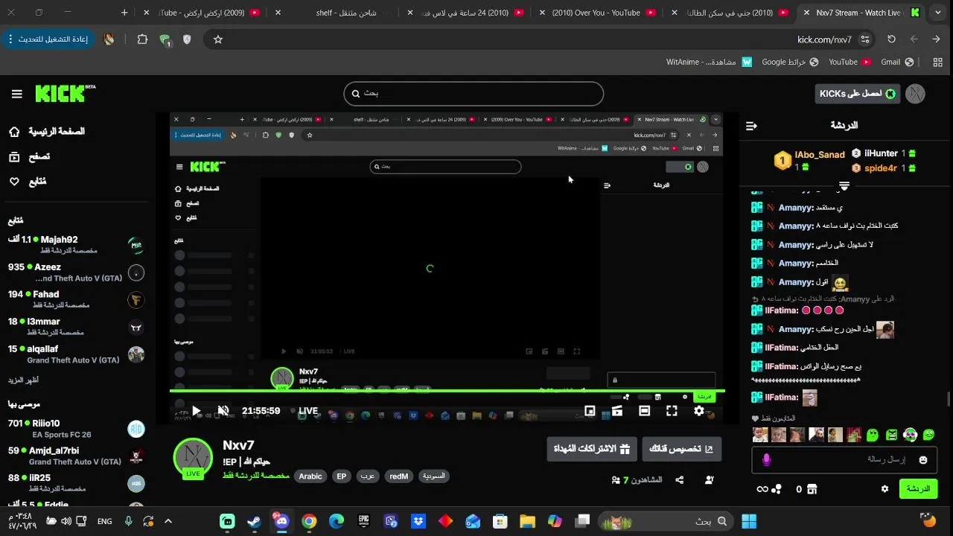This screenshot has width=953, height=536.
Task: Go to Kick home via the logo
Action: click(66, 93)
